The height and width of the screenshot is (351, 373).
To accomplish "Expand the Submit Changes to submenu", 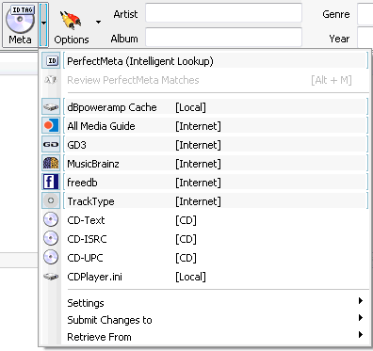I will coord(215,320).
